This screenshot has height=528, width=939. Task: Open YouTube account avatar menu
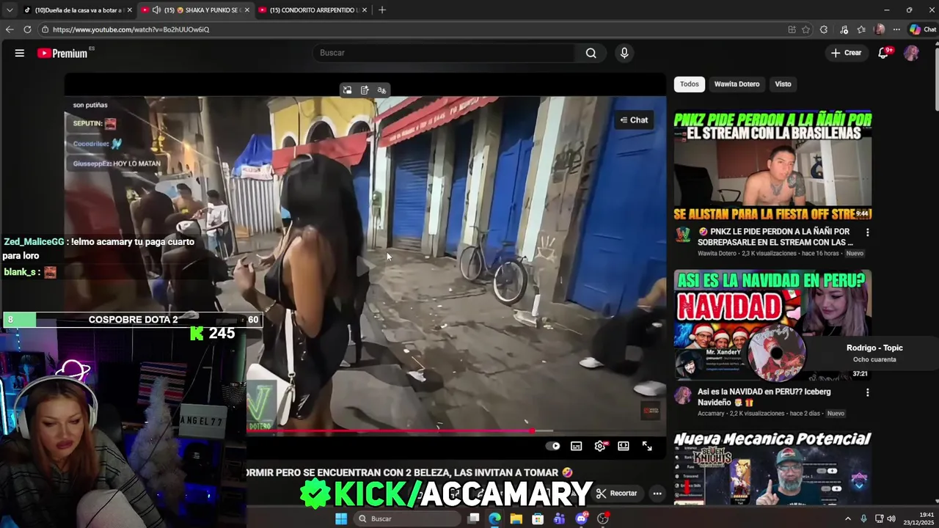(911, 53)
